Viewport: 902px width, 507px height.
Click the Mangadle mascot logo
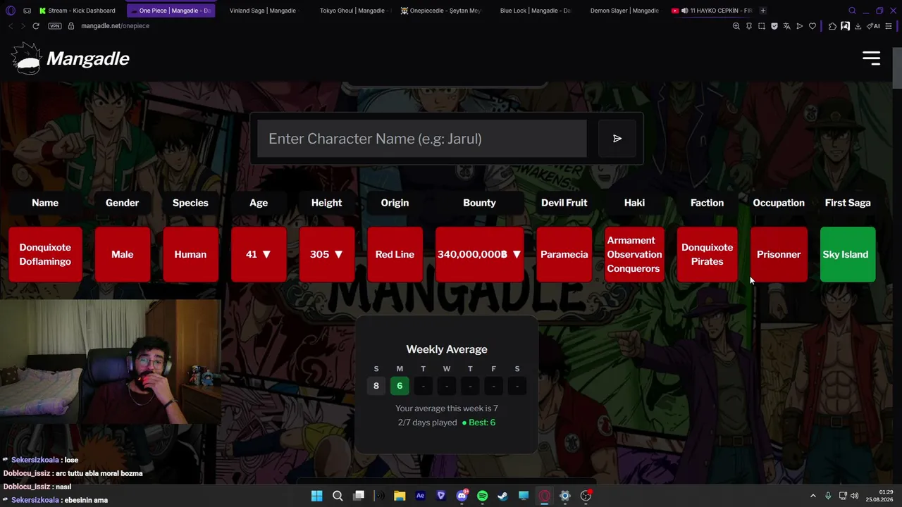pyautogui.click(x=27, y=58)
